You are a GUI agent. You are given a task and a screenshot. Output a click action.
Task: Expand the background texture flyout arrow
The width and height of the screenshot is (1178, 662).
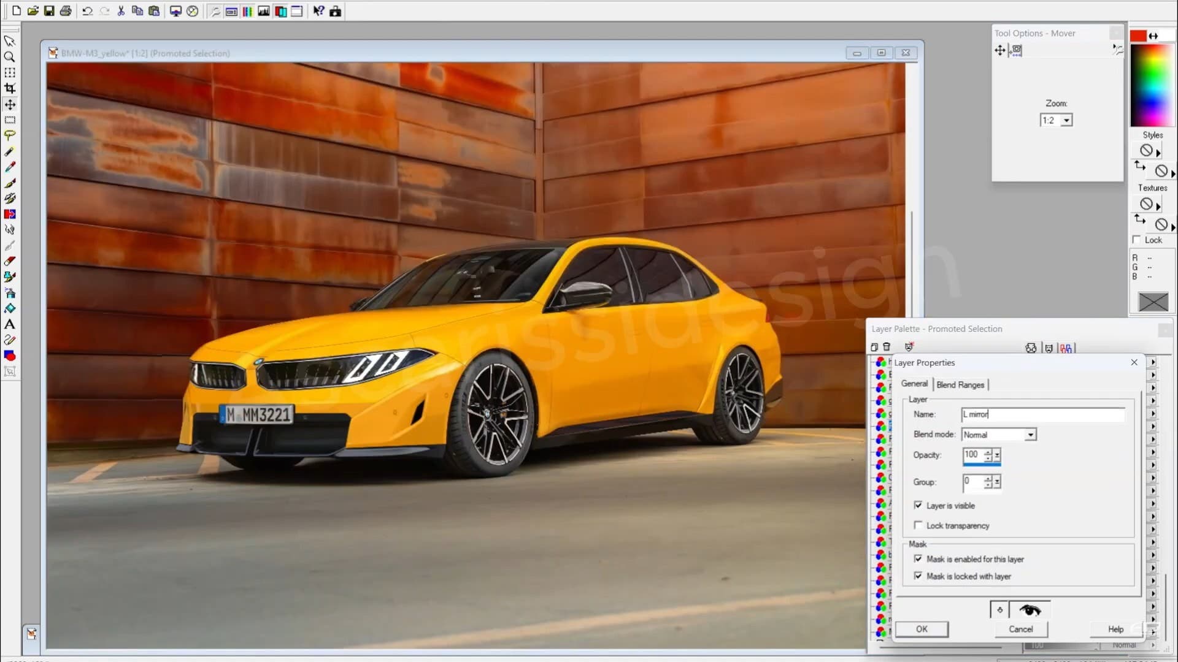[1172, 227]
